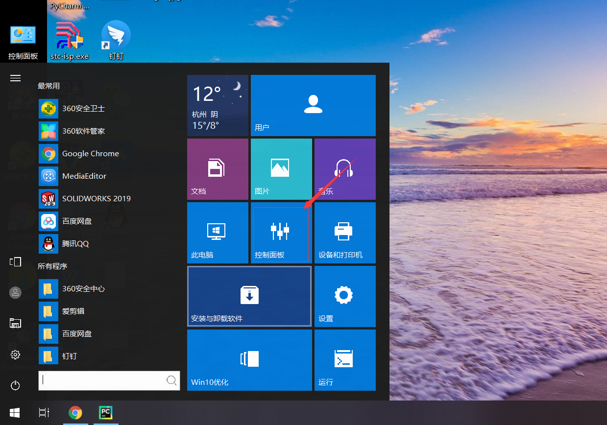Click the 最常用 heading
This screenshot has width=607, height=425.
pos(49,86)
